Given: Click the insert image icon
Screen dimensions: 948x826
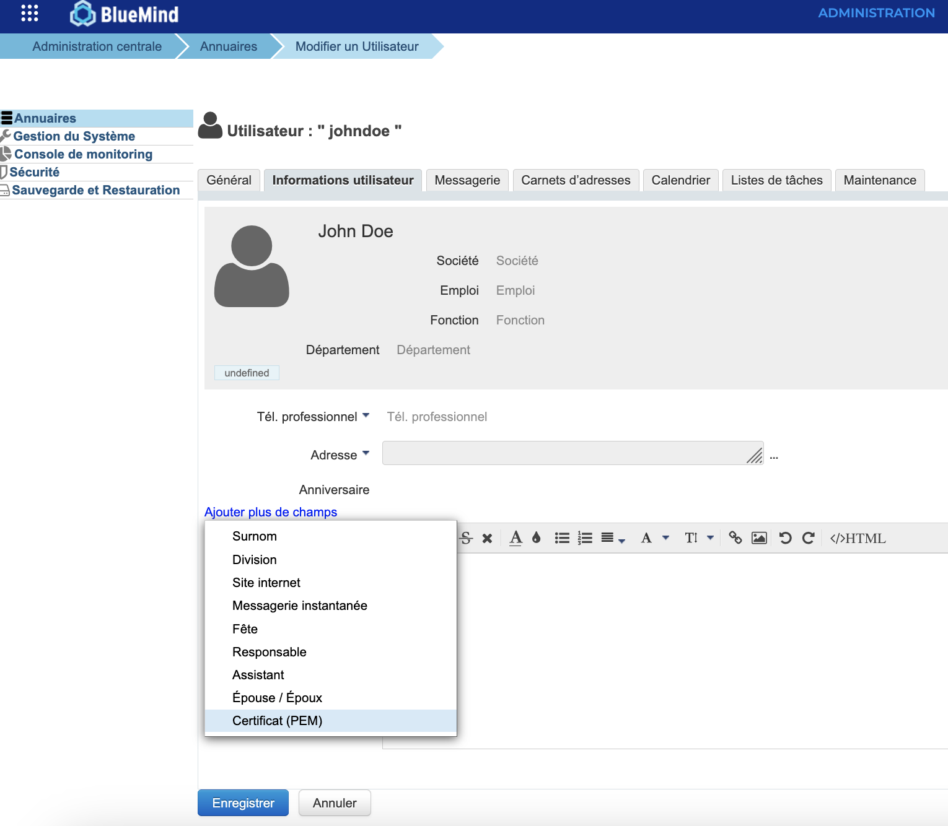Looking at the screenshot, I should pyautogui.click(x=759, y=538).
